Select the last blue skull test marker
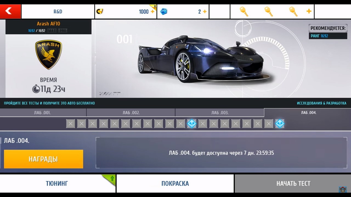 click(x=280, y=124)
